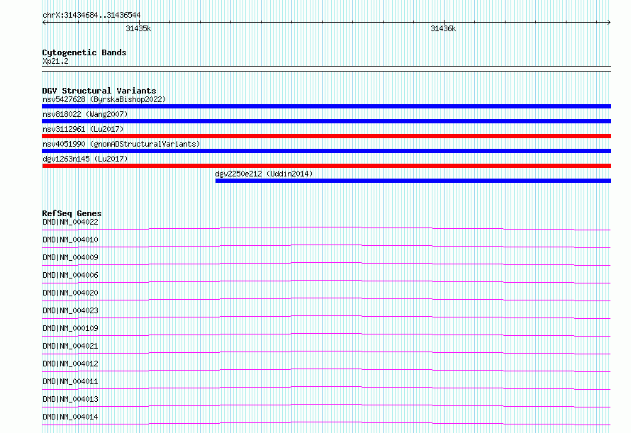Click the DMD|NM_004021 transcript label
Viewport: 631px width, 433px height.
point(70,346)
